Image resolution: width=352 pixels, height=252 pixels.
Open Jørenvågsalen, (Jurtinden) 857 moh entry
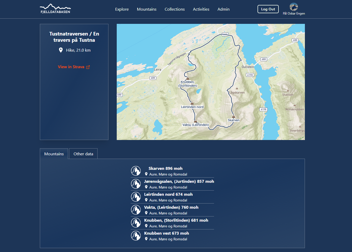coord(179,181)
